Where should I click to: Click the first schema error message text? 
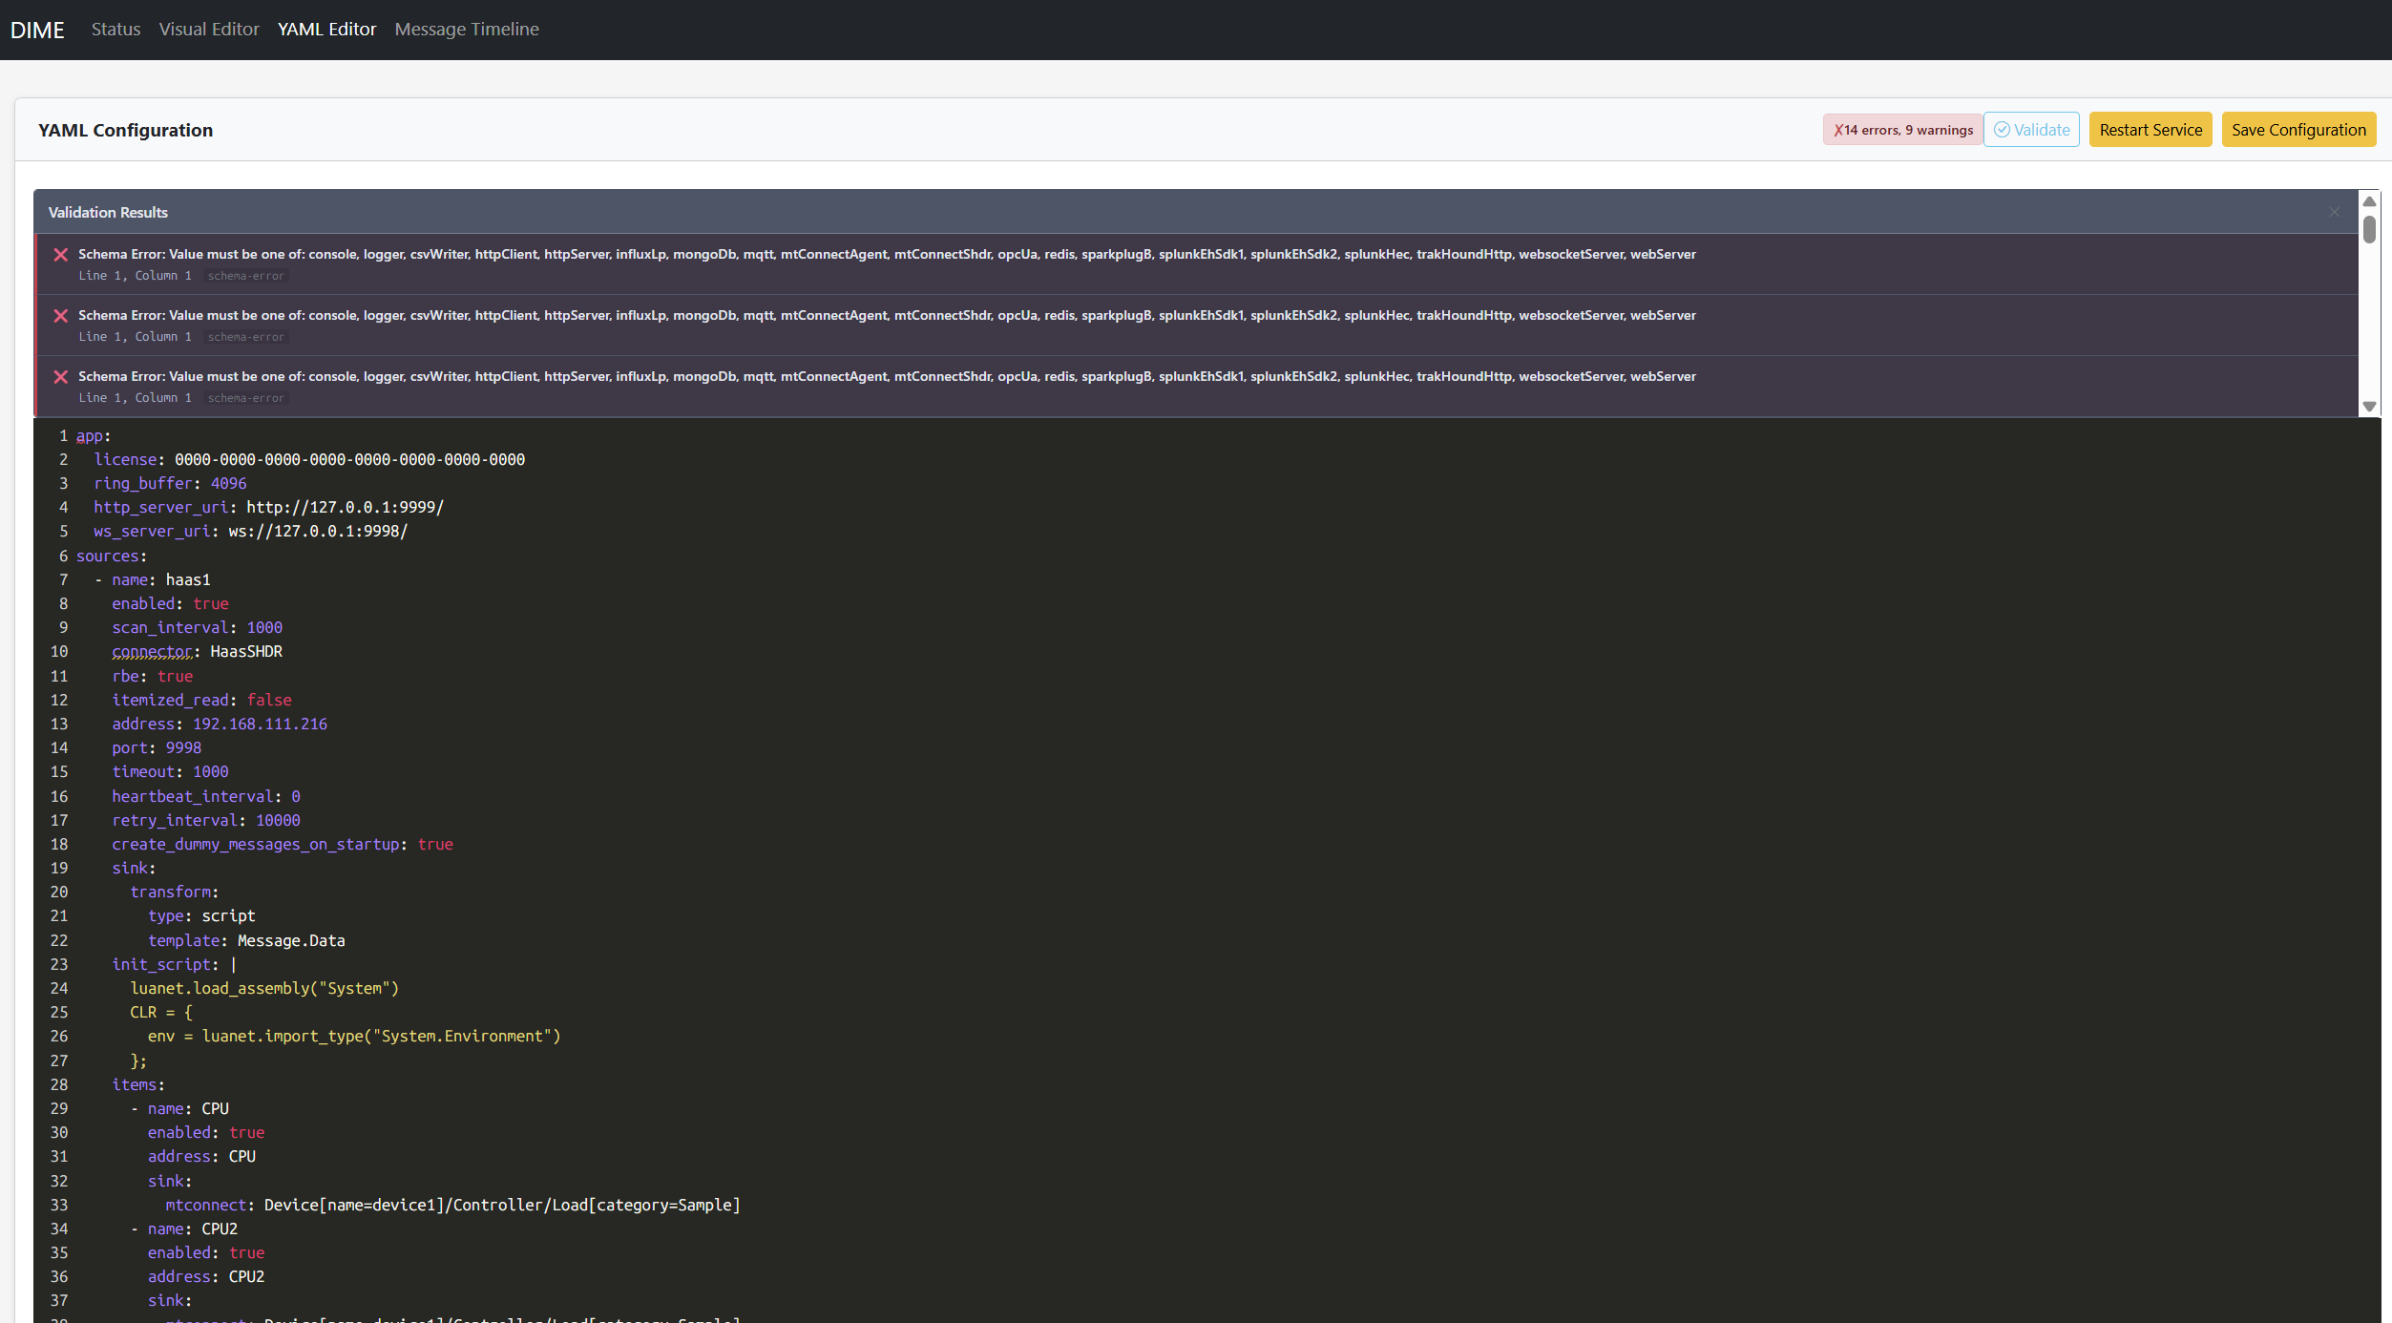[887, 254]
